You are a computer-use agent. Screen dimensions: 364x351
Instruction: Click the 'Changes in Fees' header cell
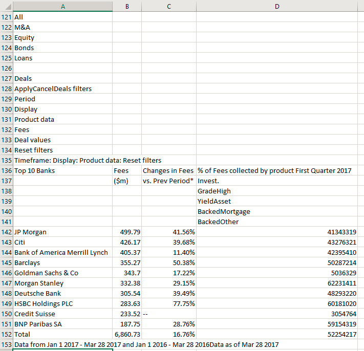[x=169, y=170]
